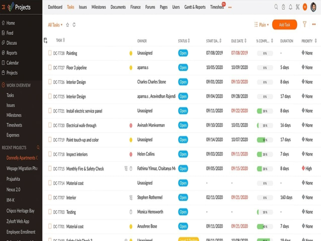The height and width of the screenshot is (241, 321).
Task: Open the notifications bell icon
Action: [x=291, y=7]
